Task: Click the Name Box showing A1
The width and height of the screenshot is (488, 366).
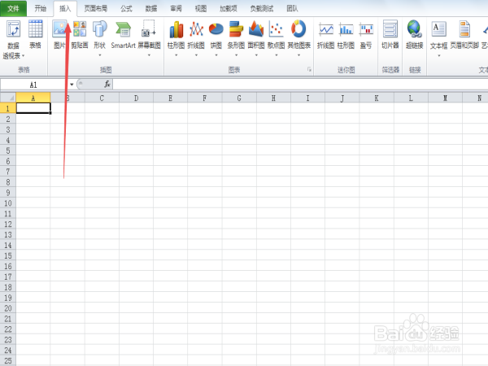Action: click(x=33, y=85)
